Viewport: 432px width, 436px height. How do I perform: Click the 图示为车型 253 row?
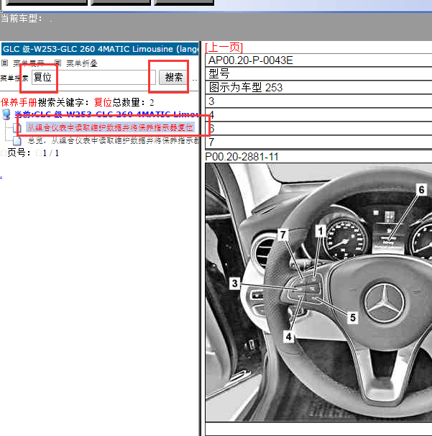[318, 88]
